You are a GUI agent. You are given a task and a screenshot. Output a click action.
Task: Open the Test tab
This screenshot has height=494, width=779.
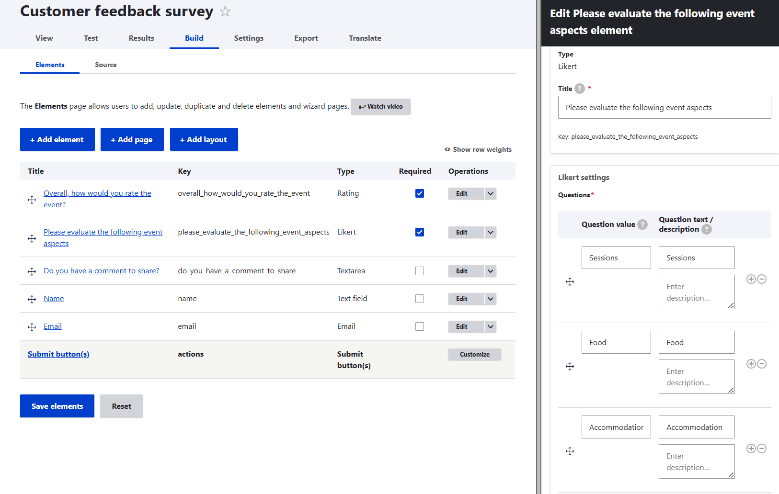[91, 38]
